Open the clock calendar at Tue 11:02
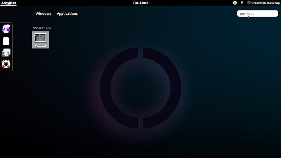This screenshot has height=158, width=281. point(140,3)
